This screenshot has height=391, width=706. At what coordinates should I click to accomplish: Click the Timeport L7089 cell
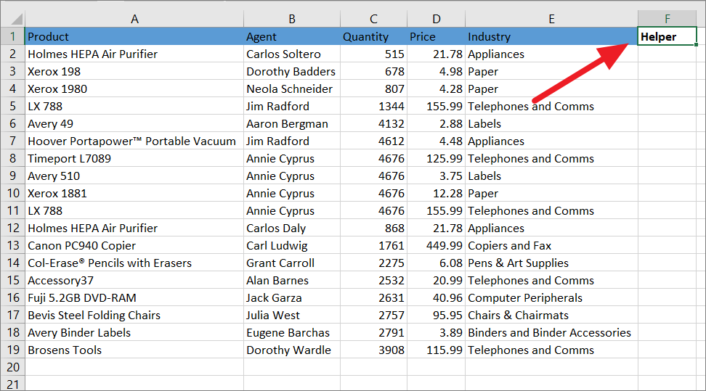(134, 158)
